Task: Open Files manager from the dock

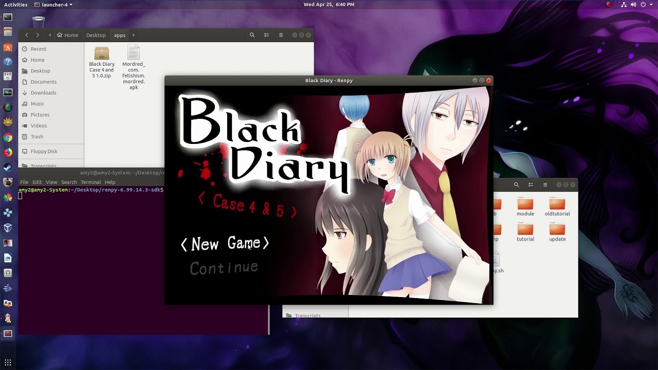Action: tap(8, 32)
